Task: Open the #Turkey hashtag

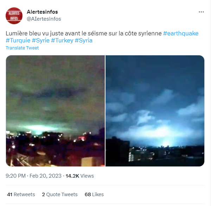Action: (62, 40)
